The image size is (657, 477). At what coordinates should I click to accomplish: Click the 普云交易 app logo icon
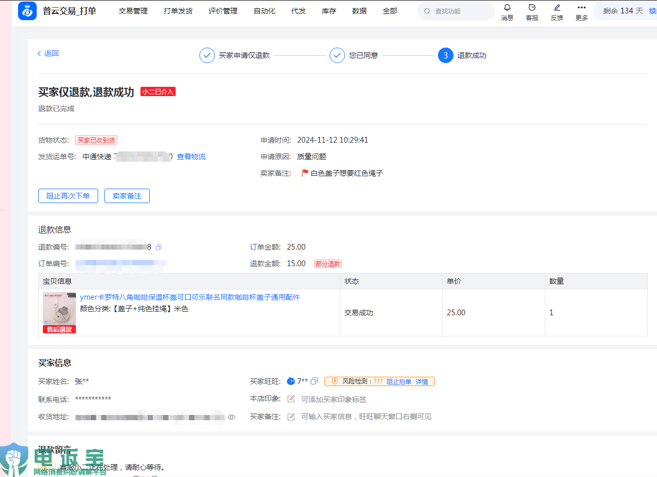[27, 11]
